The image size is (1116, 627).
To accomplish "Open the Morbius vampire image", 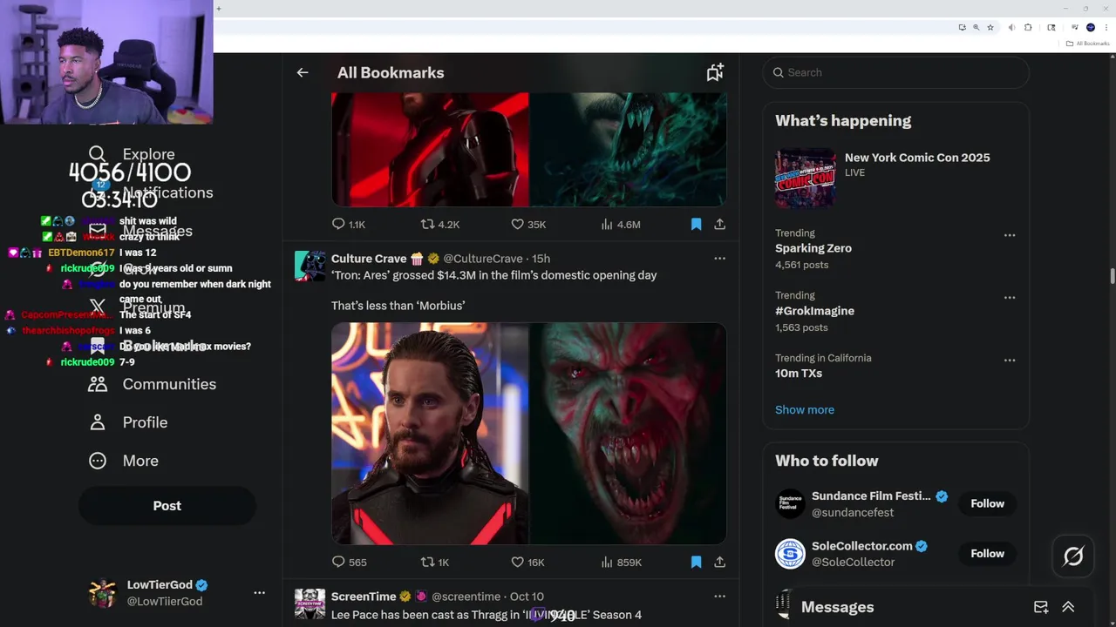I will pyautogui.click(x=629, y=434).
